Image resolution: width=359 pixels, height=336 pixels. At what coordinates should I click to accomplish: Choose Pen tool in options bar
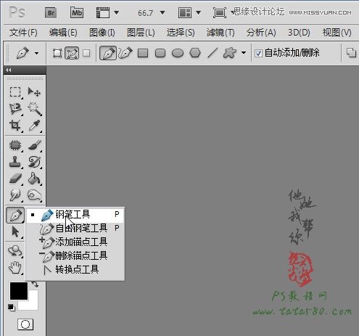pos(108,53)
